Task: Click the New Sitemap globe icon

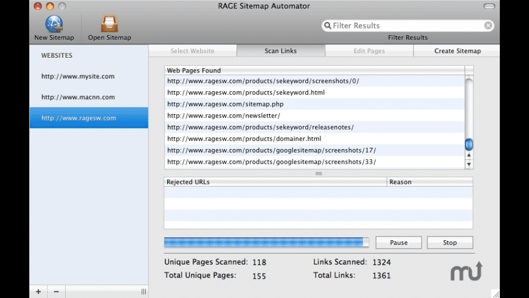Action: click(x=54, y=24)
